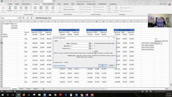Open the INSERT ribbon tab
This screenshot has height=97, width=172.
point(17,4)
